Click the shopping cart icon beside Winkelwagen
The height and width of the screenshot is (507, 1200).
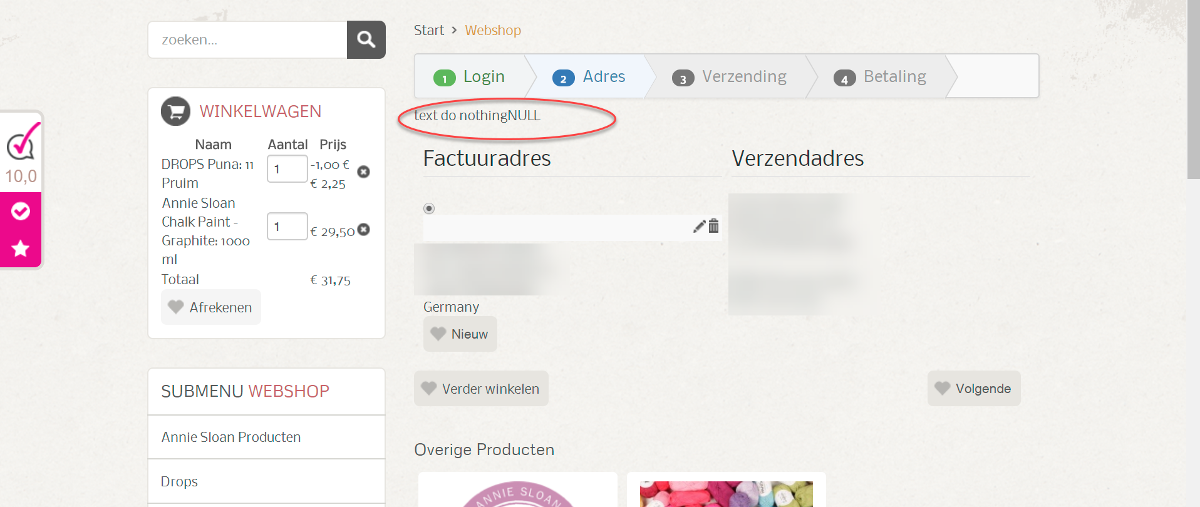pos(175,111)
